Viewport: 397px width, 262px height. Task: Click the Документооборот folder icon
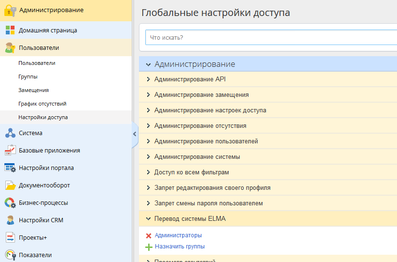coord(10,185)
